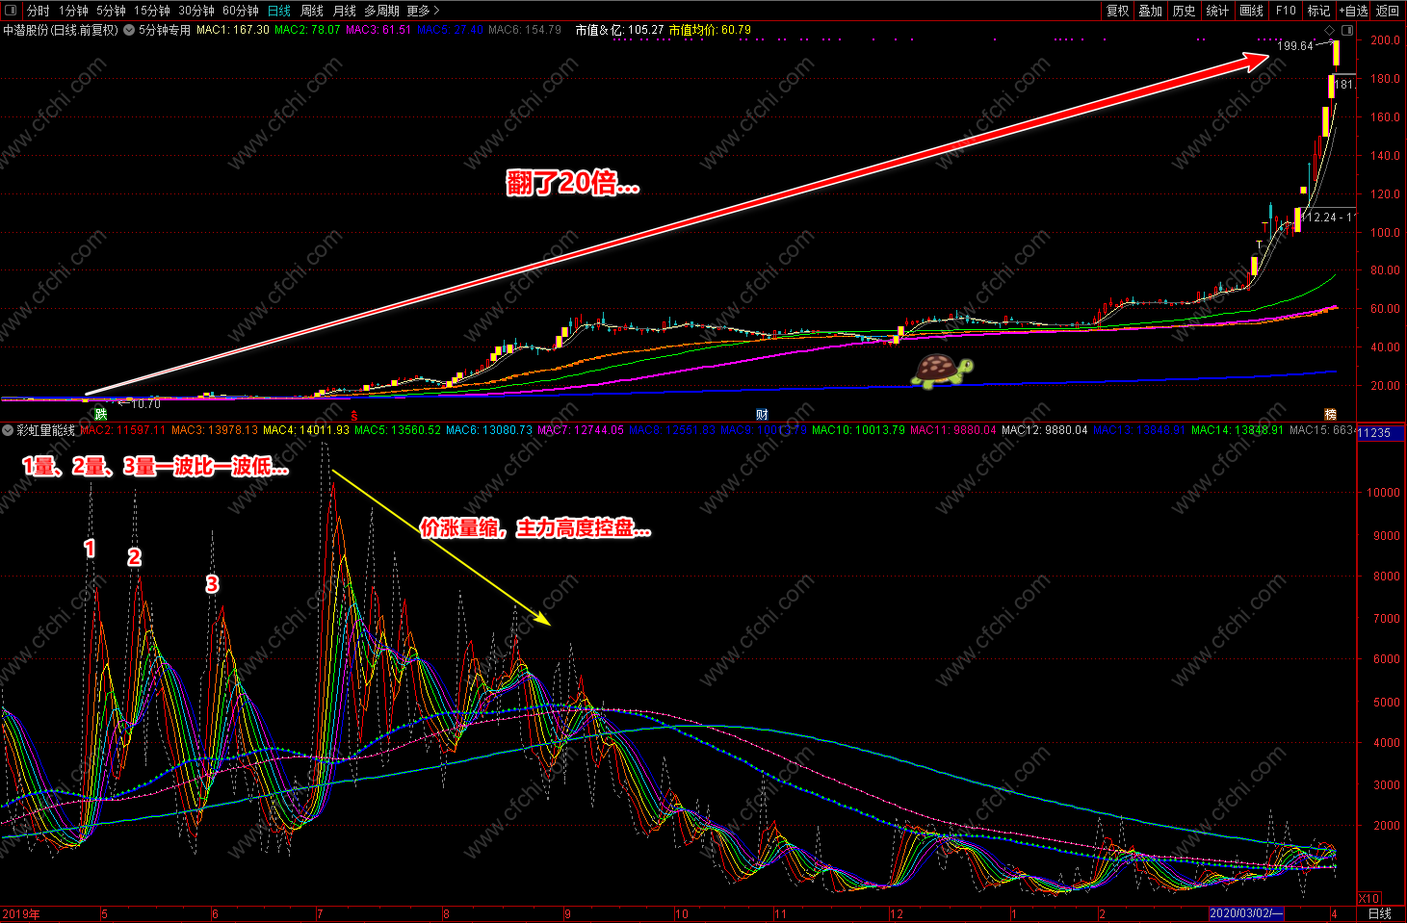Click the diamond icon at chart top-right
The image size is (1407, 923).
(1331, 30)
